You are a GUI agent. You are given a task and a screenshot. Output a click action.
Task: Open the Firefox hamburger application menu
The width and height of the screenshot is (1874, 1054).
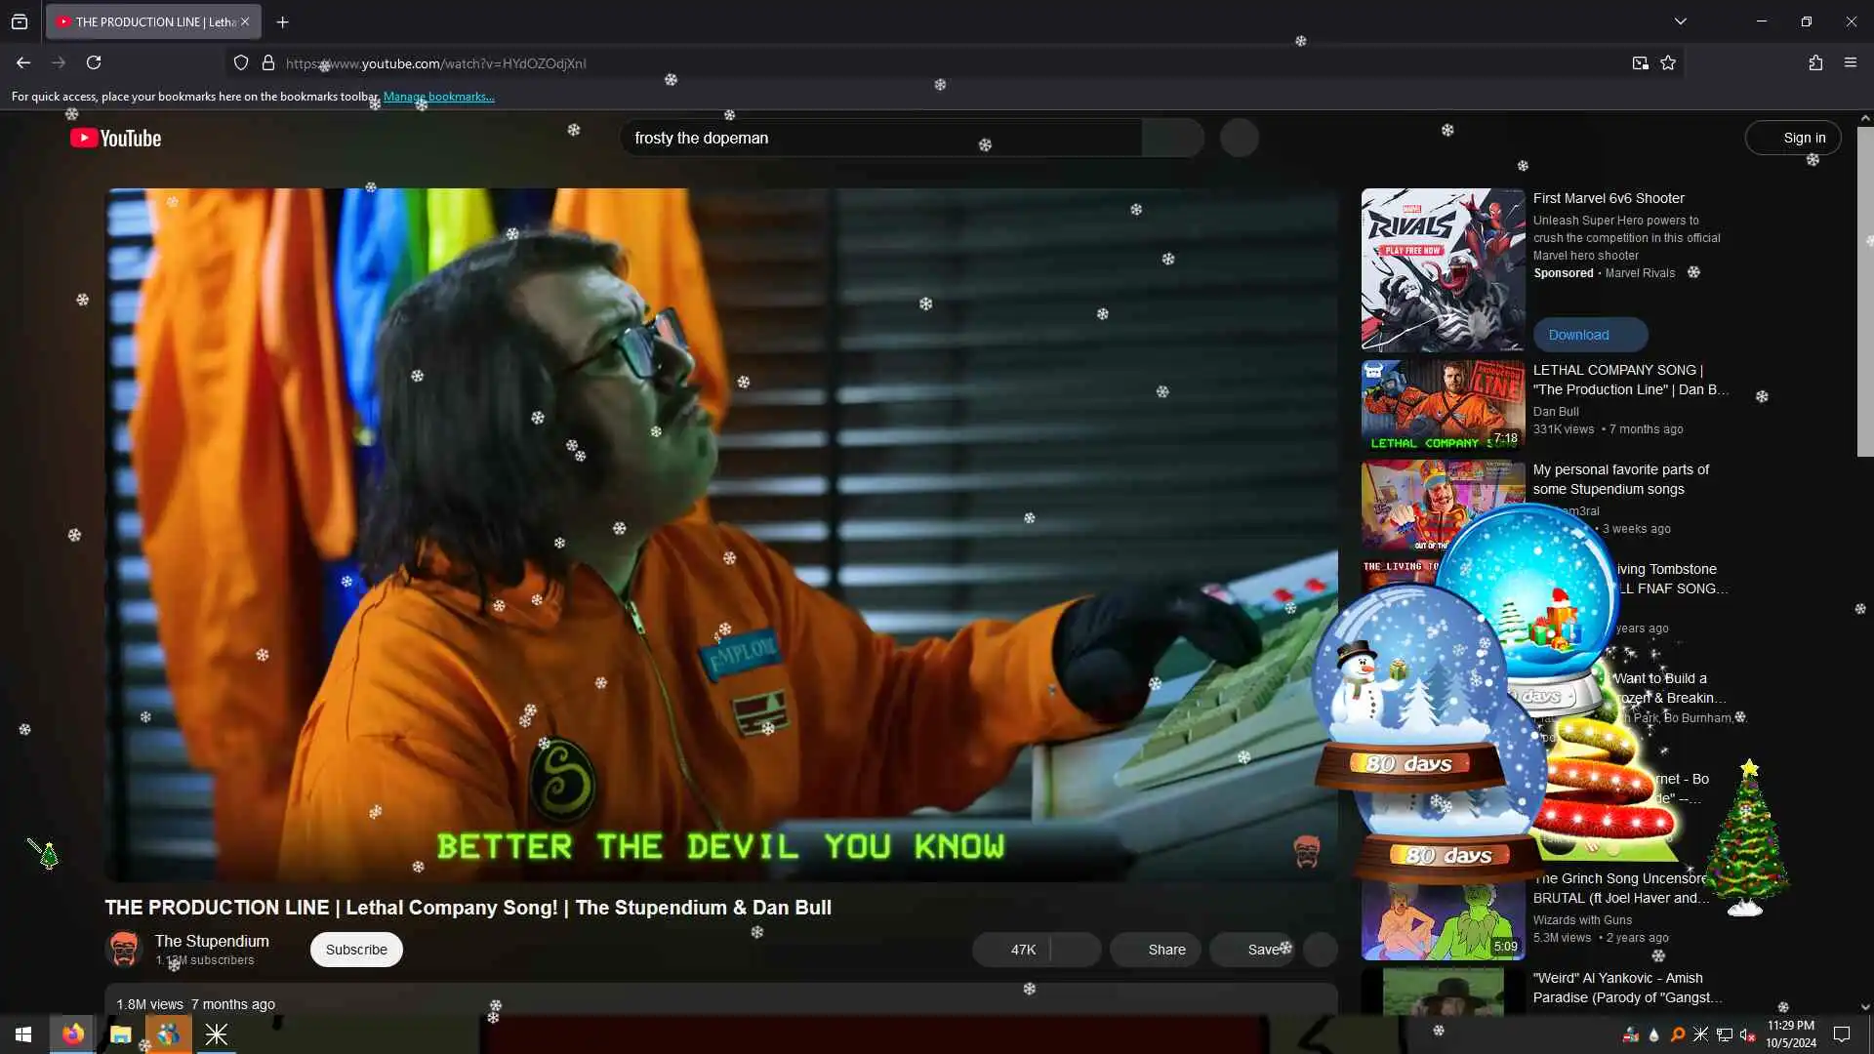click(x=1851, y=63)
